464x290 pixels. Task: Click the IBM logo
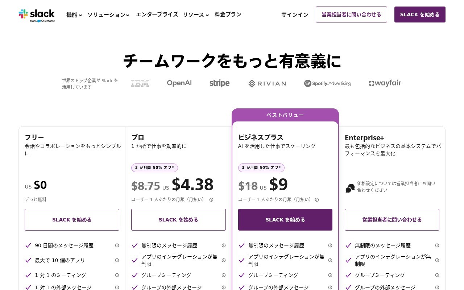(x=140, y=83)
